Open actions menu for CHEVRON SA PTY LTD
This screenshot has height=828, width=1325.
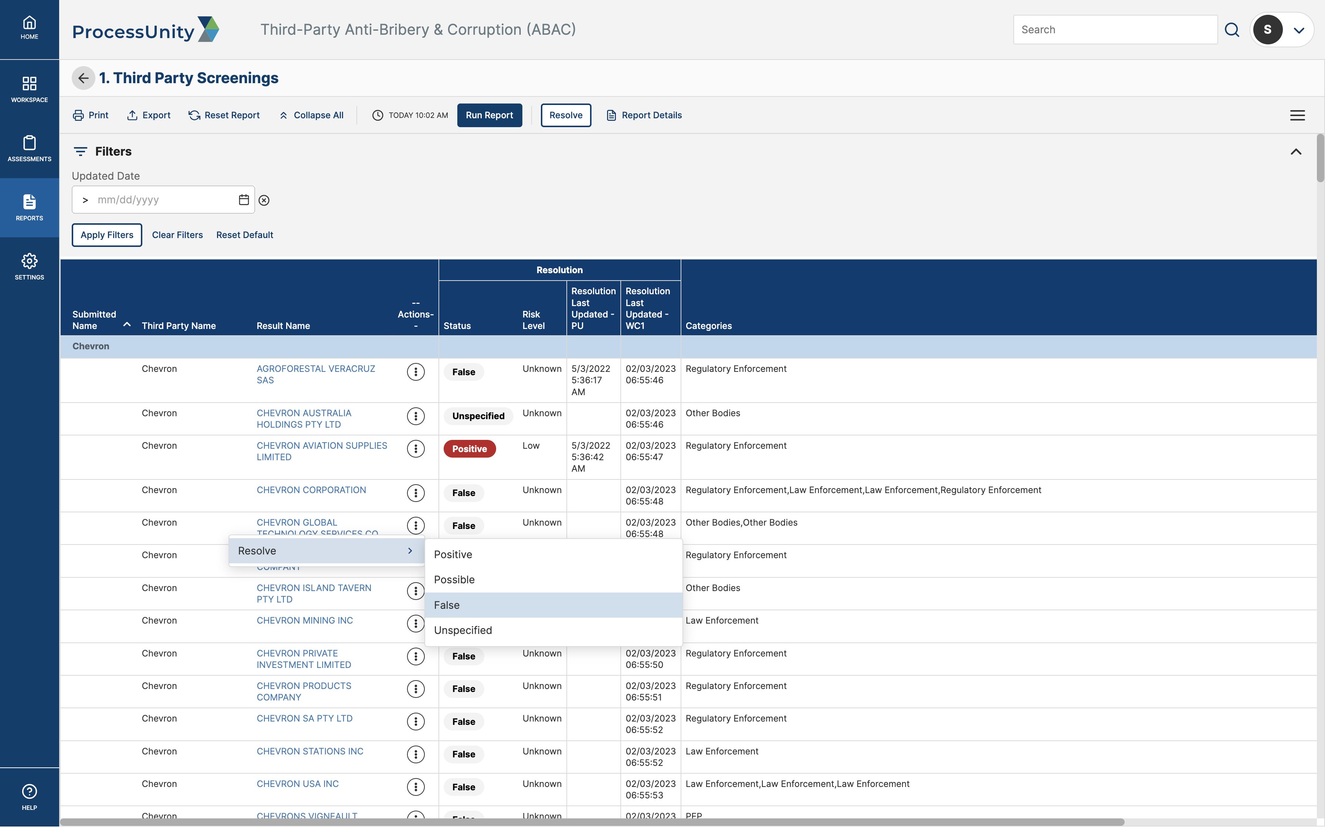click(x=416, y=721)
